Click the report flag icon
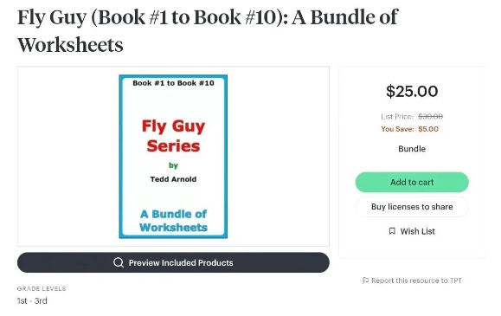The image size is (501, 316). (x=365, y=281)
